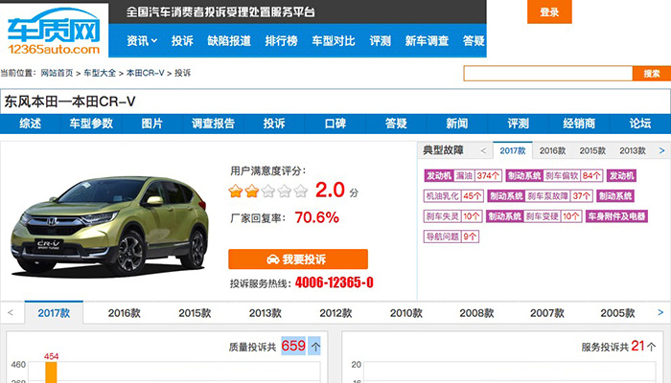671x383 pixels.
Task: Select the 2015款 model year tab
Action: [x=195, y=313]
